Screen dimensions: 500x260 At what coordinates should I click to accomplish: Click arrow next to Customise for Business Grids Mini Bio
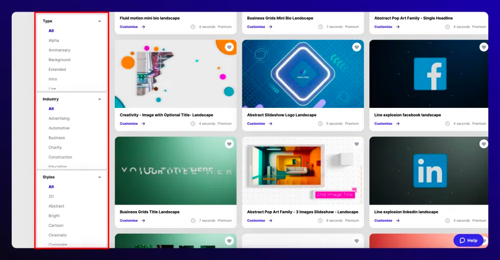pyautogui.click(x=270, y=26)
